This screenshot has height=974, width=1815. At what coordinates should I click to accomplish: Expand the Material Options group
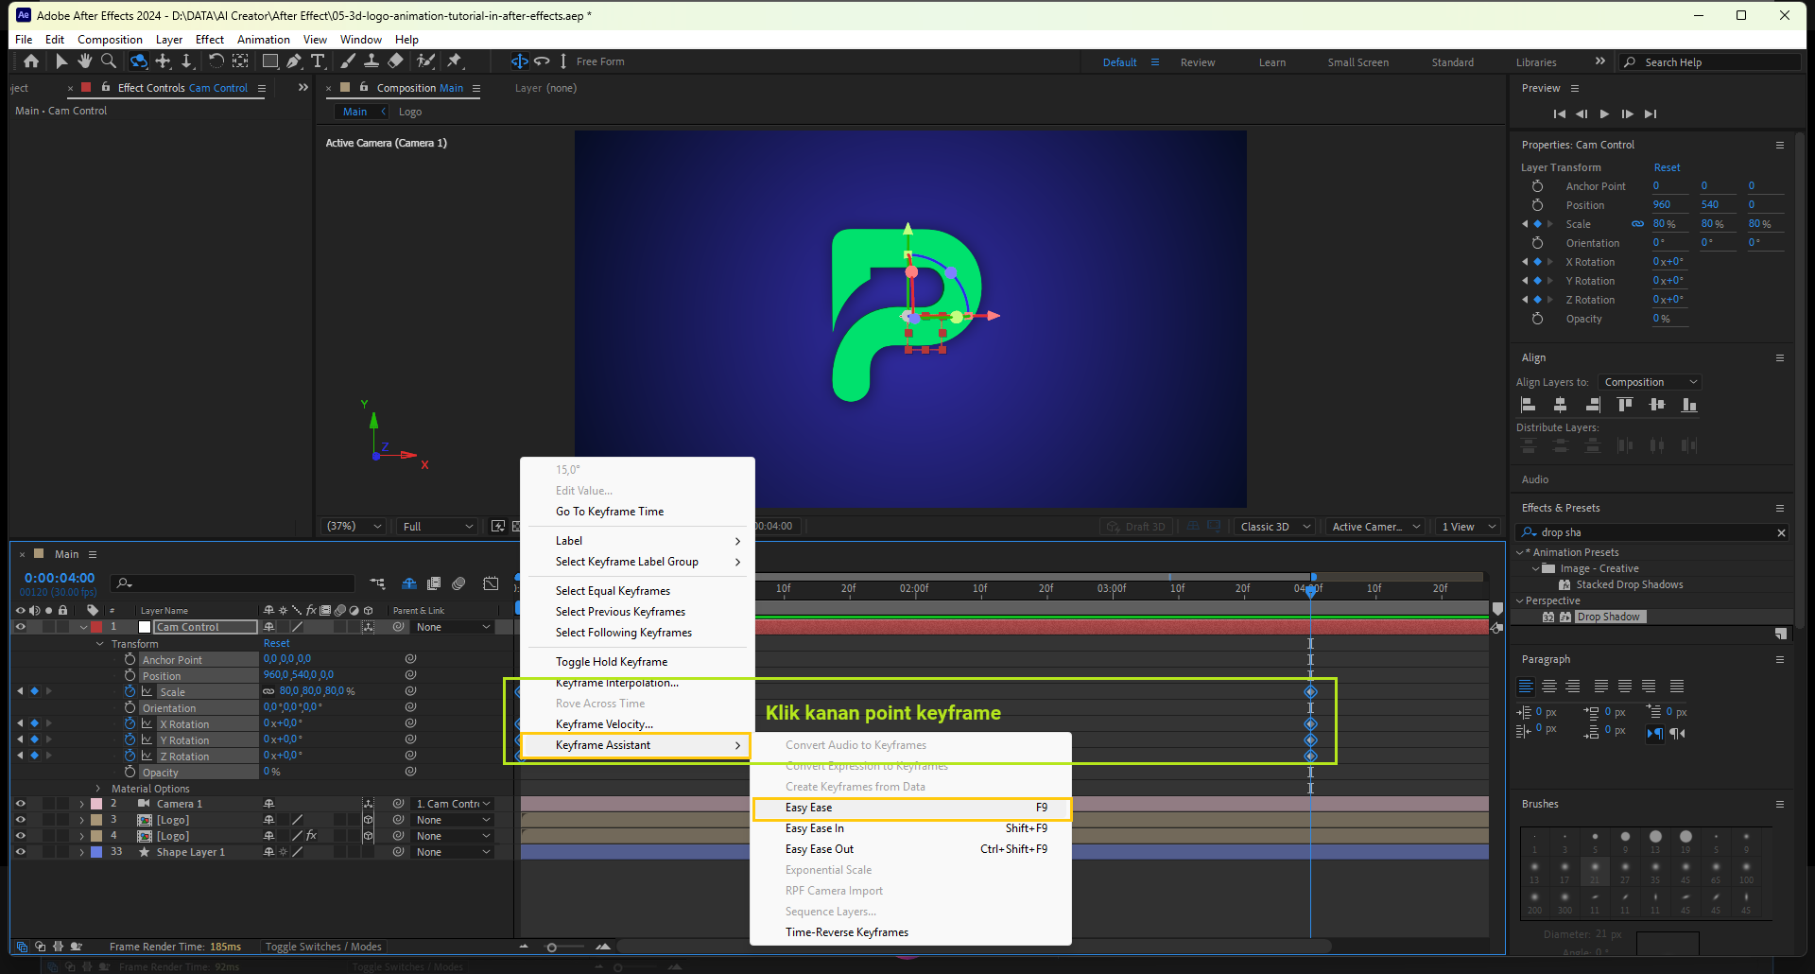pyautogui.click(x=98, y=789)
